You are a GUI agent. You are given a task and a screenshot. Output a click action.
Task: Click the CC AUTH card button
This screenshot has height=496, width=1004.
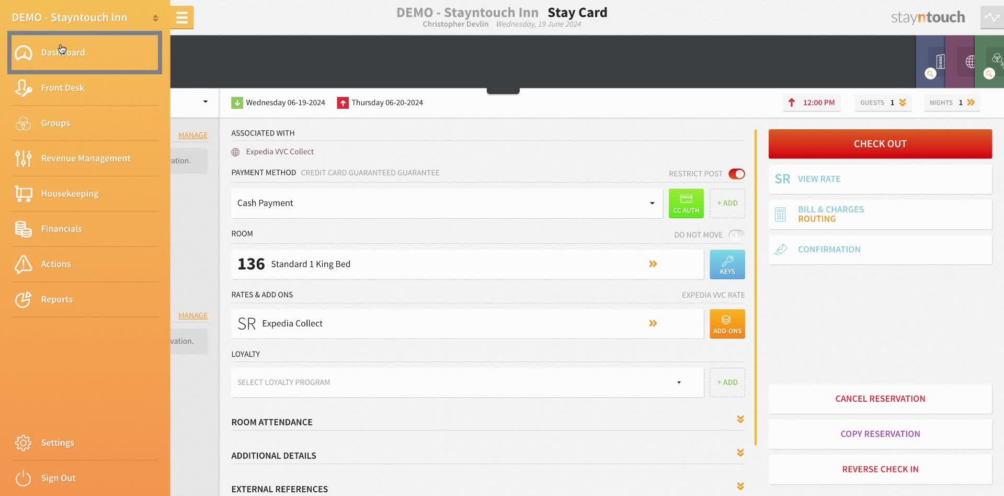(686, 204)
